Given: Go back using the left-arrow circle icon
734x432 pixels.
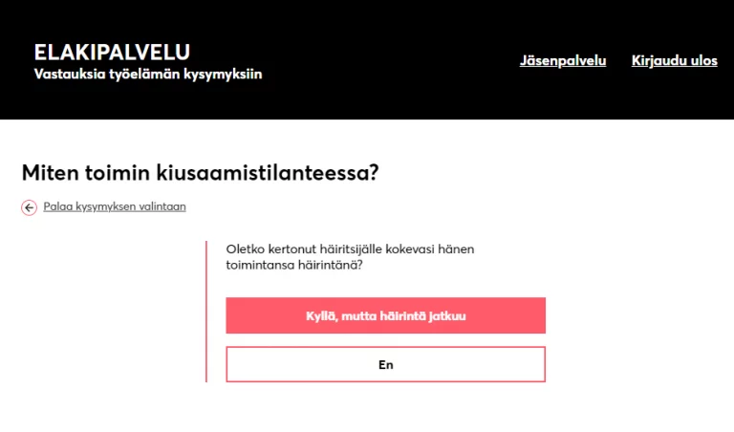Looking at the screenshot, I should pos(30,206).
